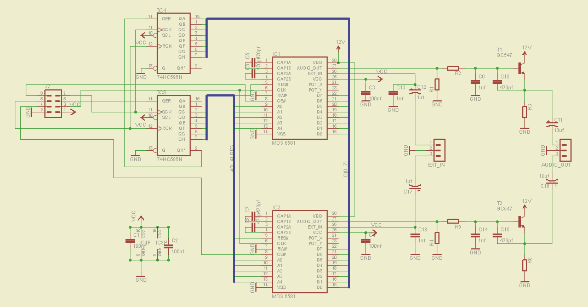
Task: Click the R2 resistor symbol
Action: click(x=453, y=68)
